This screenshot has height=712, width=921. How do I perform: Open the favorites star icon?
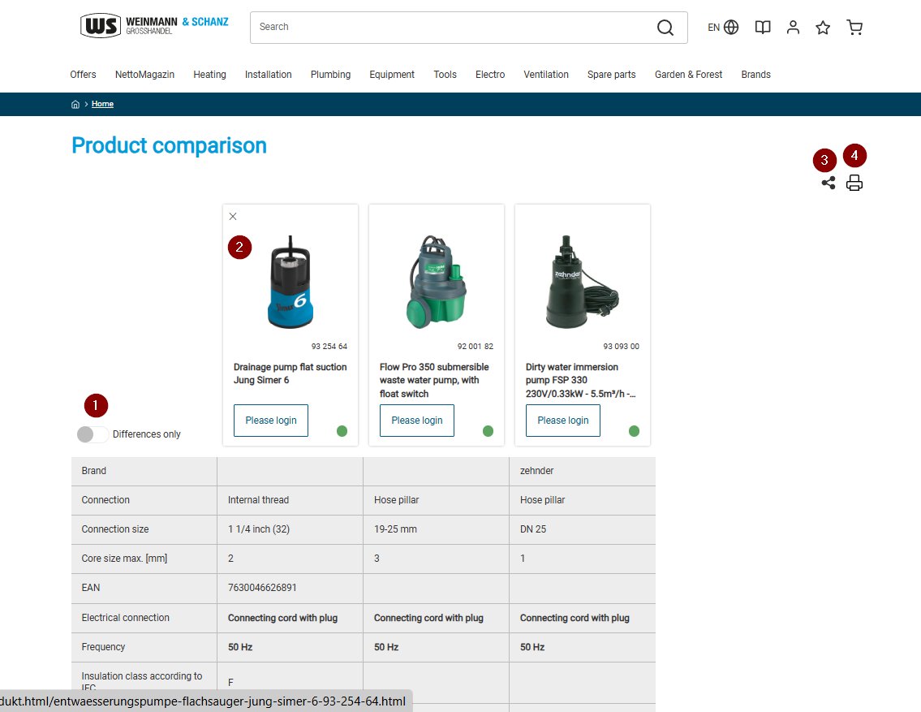(x=823, y=28)
